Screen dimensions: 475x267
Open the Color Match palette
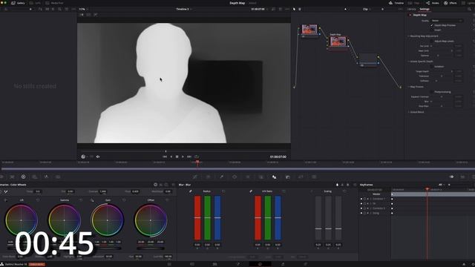tap(12, 177)
